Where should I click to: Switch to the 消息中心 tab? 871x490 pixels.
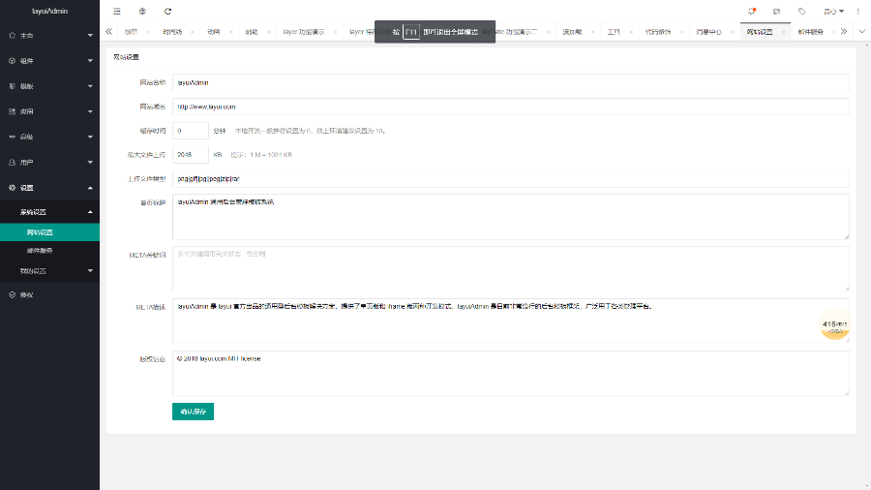pyautogui.click(x=708, y=32)
